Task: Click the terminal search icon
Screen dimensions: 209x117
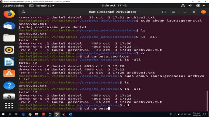Action: click(x=24, y=12)
